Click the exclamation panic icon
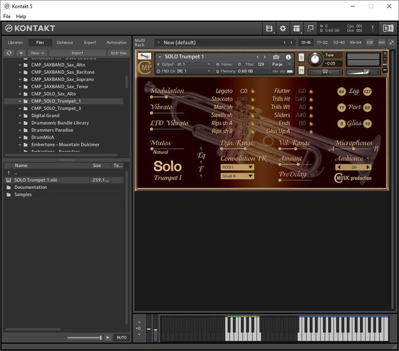Screen dimensions: 399x351 pyautogui.click(x=372, y=28)
